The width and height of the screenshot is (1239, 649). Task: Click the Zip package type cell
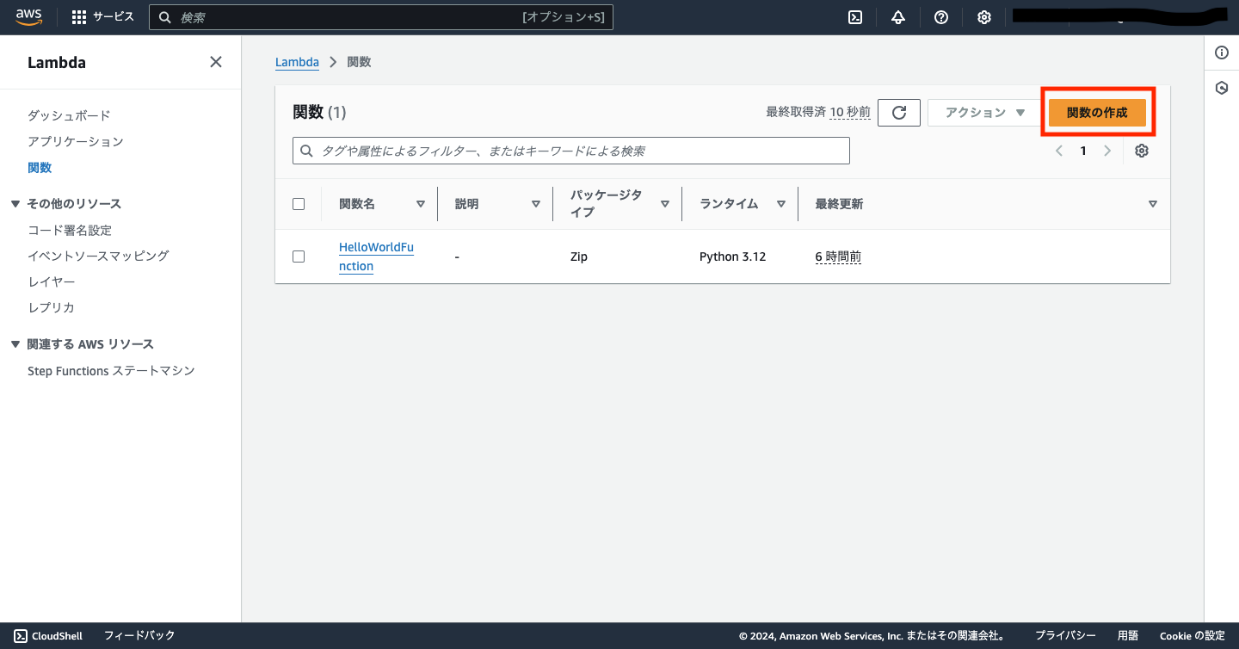(578, 257)
